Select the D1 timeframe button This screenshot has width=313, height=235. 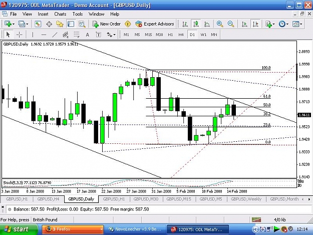click(x=192, y=35)
